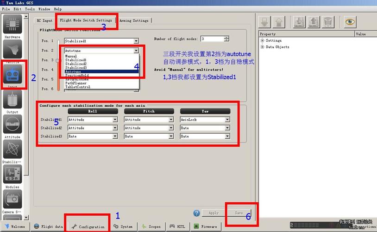Click the save to flash icon
The height and width of the screenshot is (232, 377).
(314, 22)
